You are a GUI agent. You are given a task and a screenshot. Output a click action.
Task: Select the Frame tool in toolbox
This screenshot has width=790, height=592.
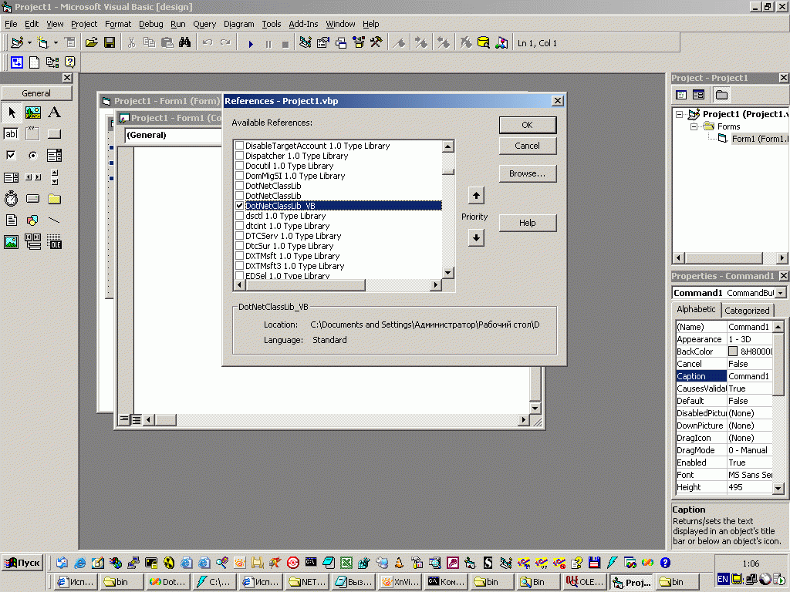pyautogui.click(x=32, y=134)
